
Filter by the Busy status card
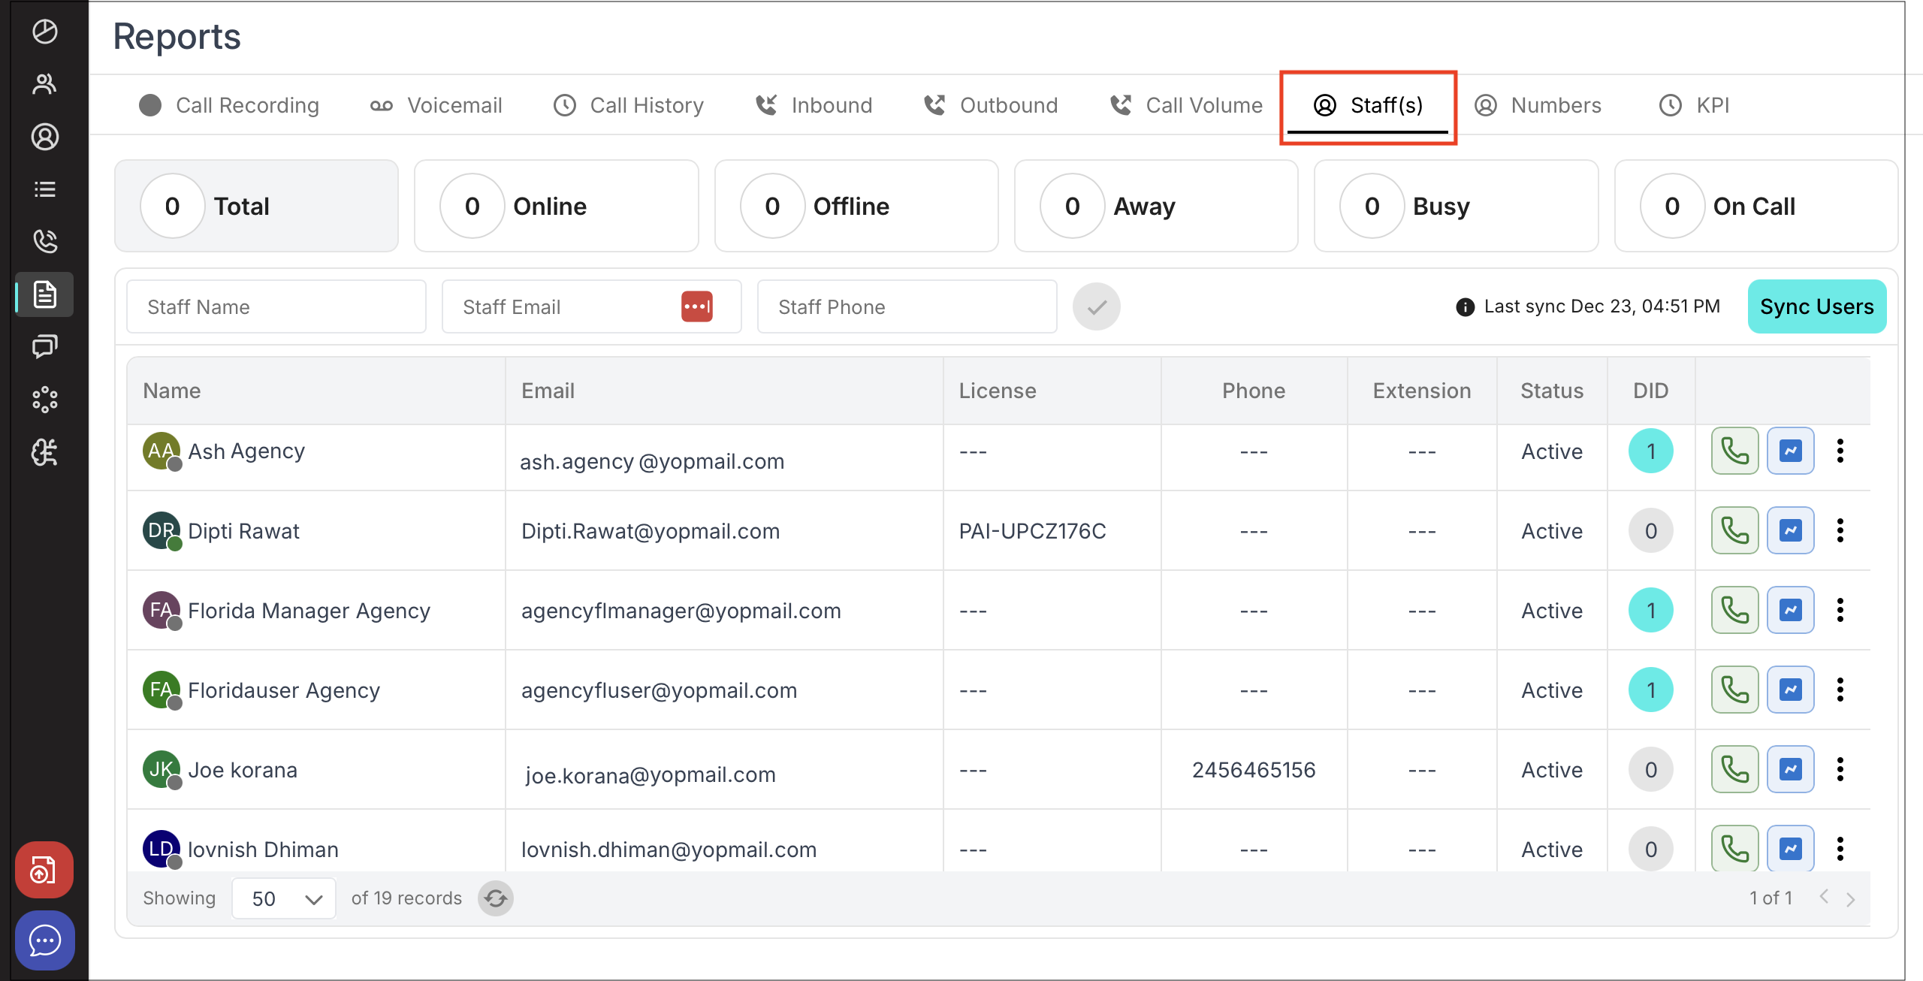tap(1455, 206)
